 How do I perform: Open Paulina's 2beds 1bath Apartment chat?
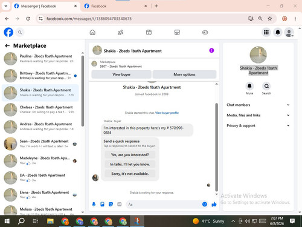[x=40, y=59]
